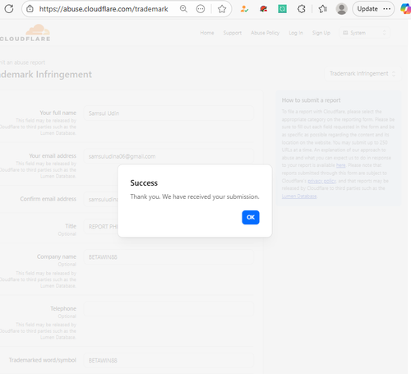
Task: Open the Sign Up nav link
Action: coord(321,33)
